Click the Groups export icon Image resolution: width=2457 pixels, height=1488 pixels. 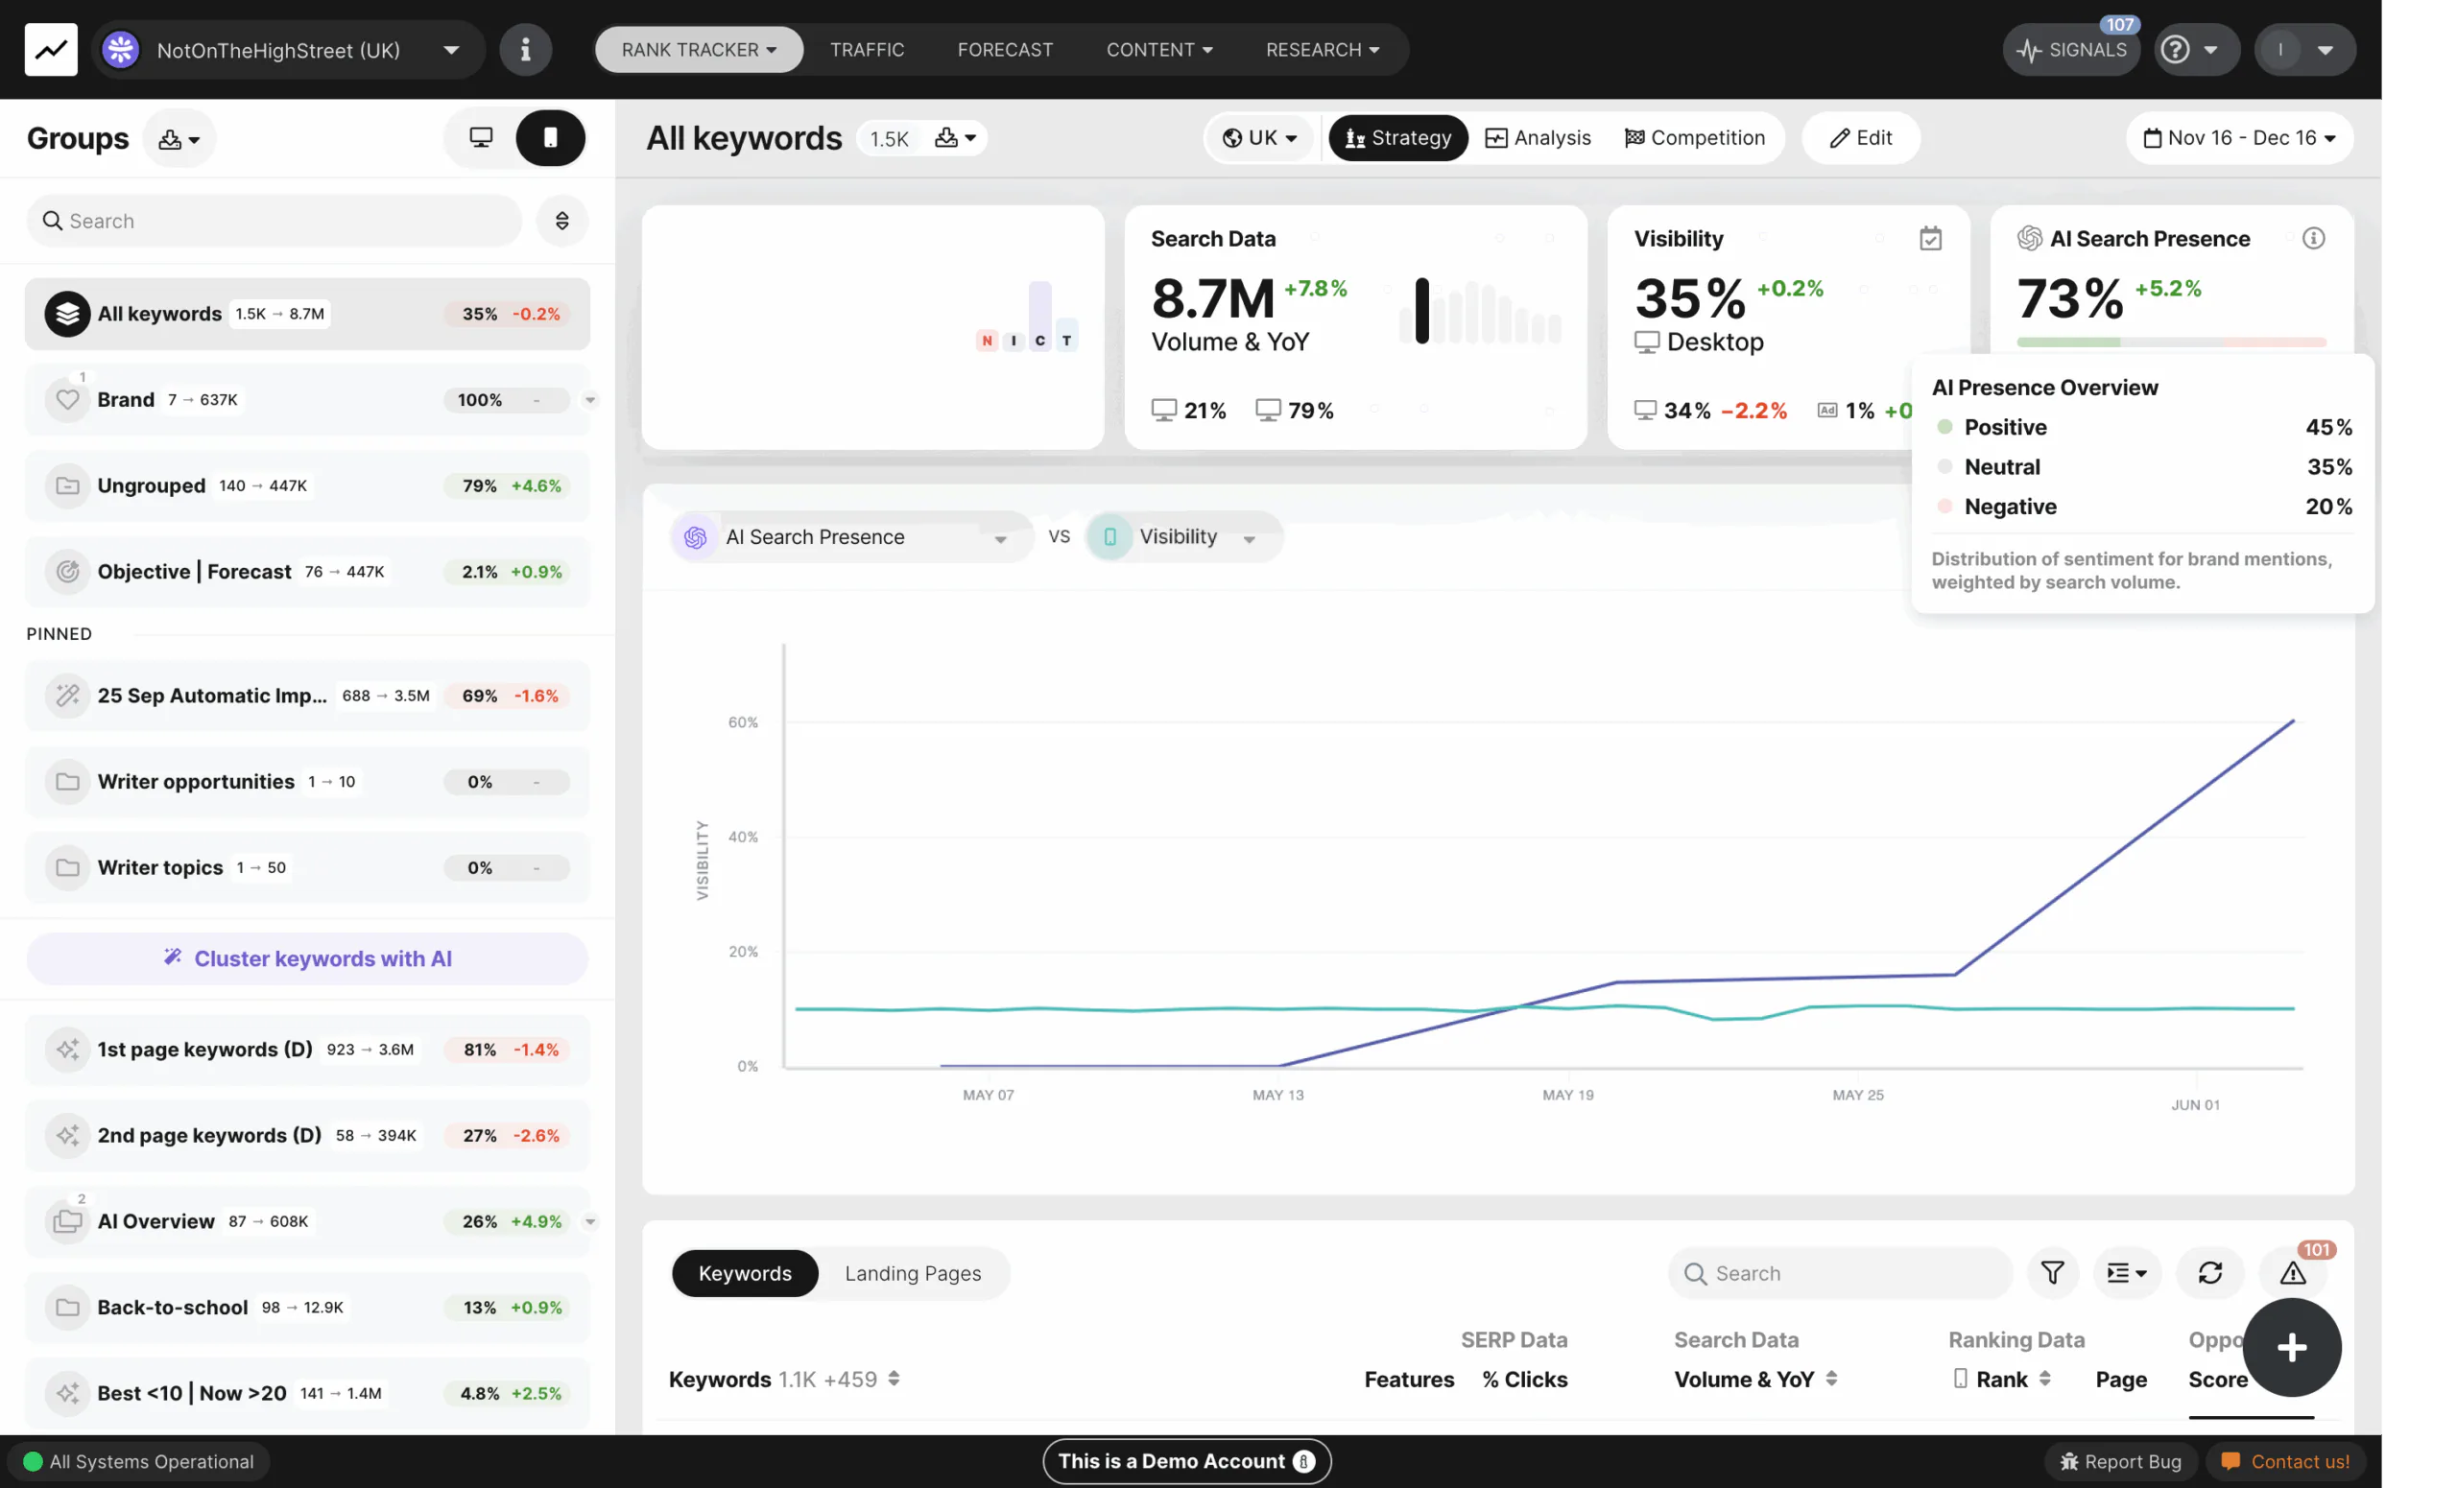179,138
